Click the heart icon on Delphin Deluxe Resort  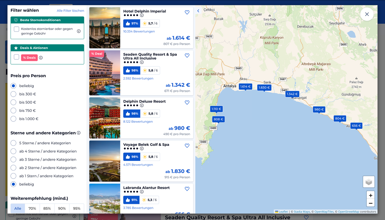click(187, 102)
